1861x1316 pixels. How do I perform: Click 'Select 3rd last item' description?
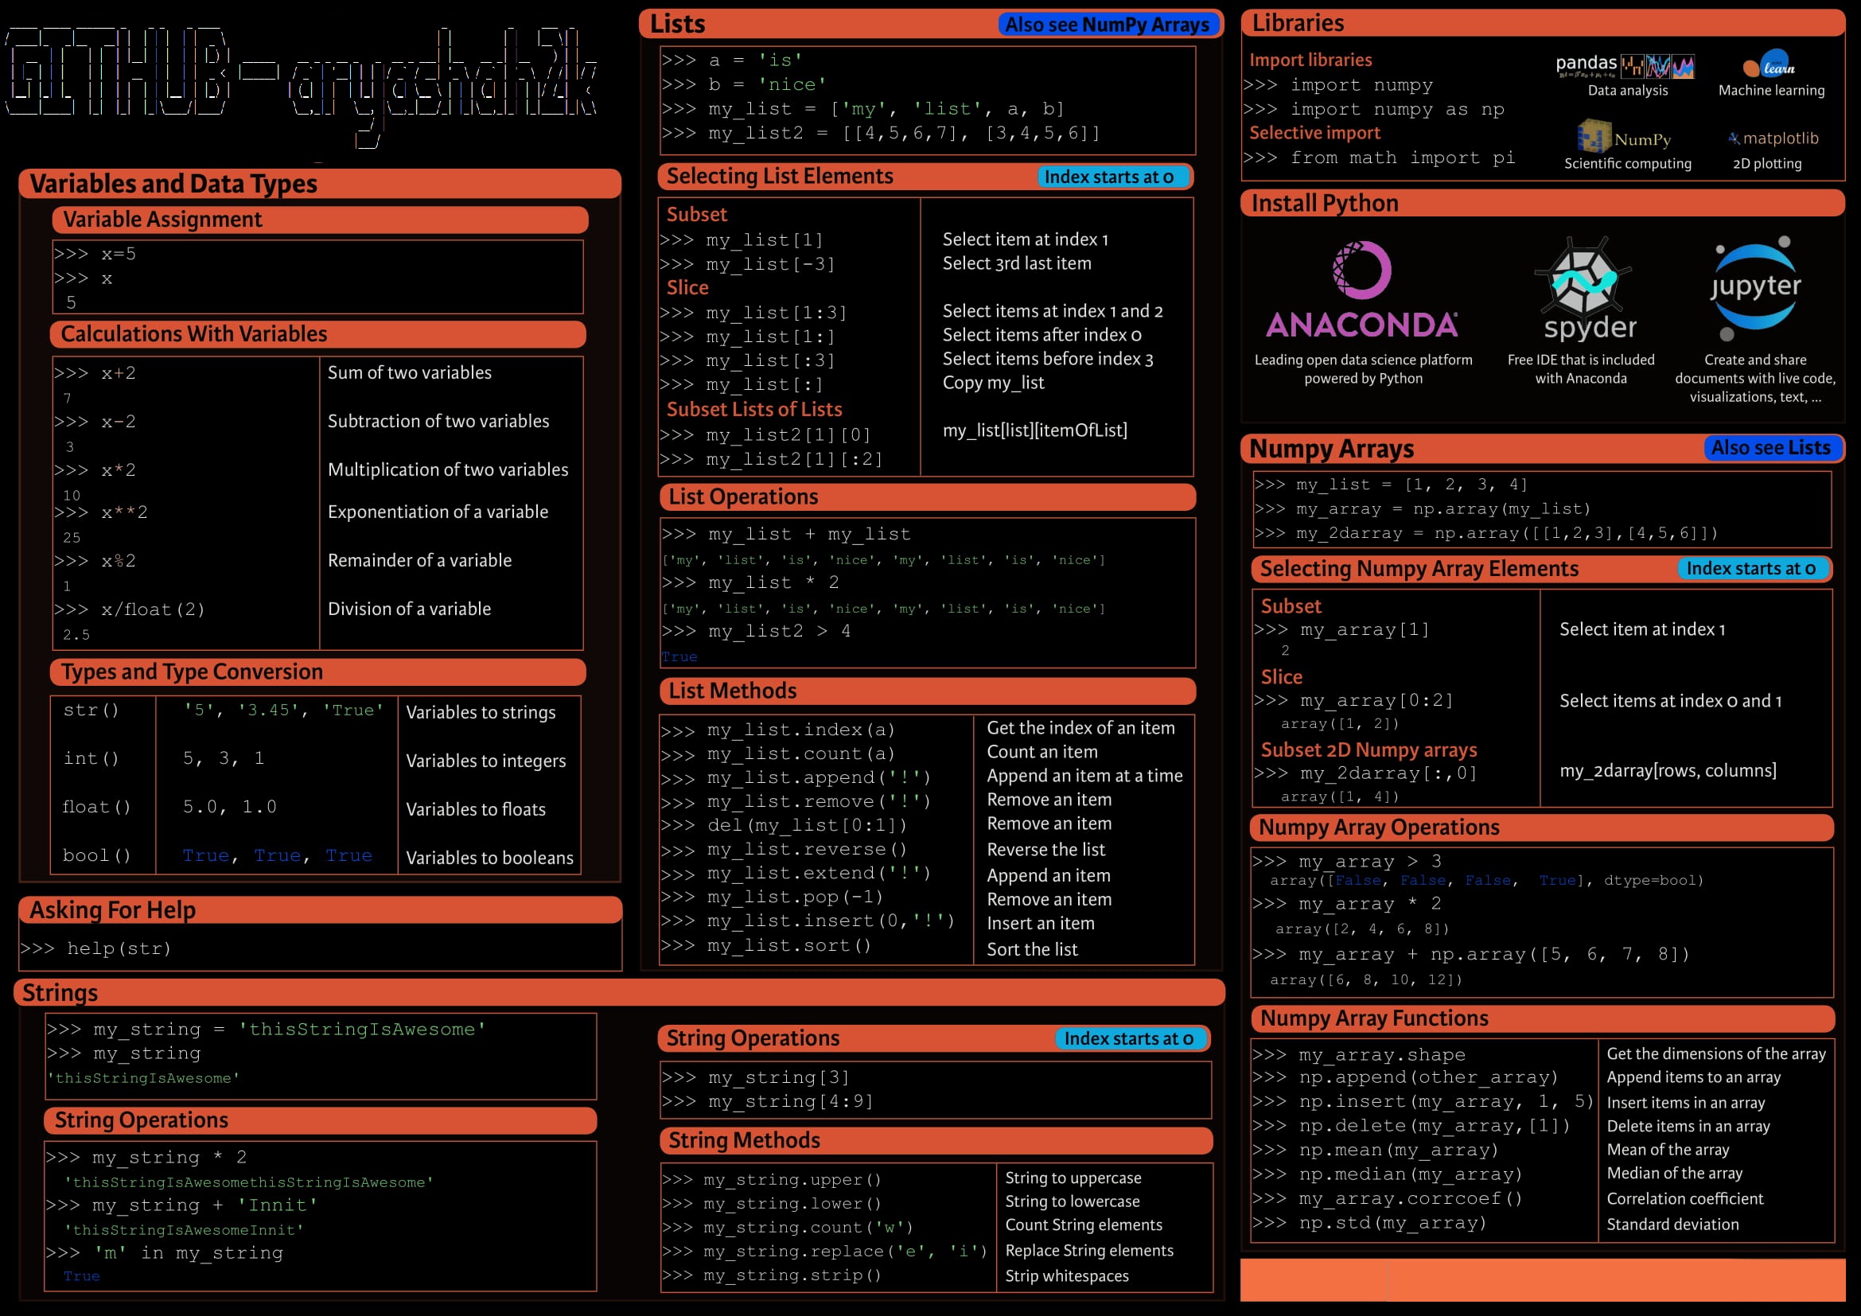(1016, 263)
